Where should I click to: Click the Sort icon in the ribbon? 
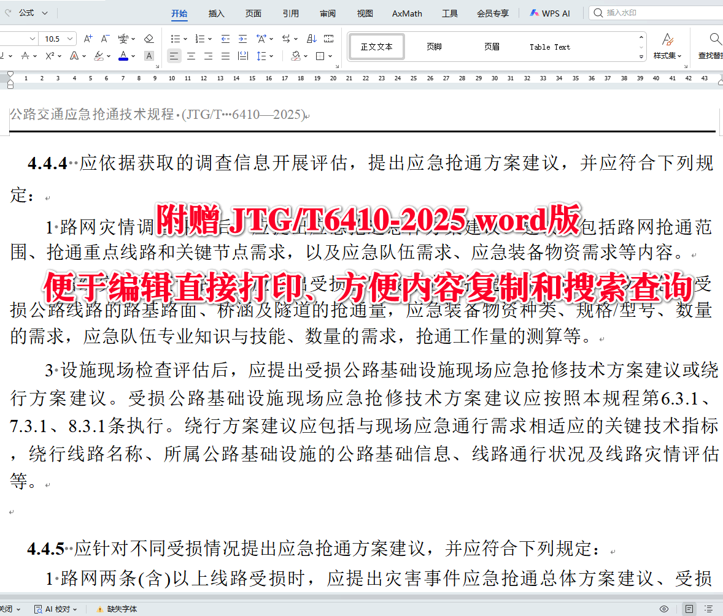tap(311, 38)
